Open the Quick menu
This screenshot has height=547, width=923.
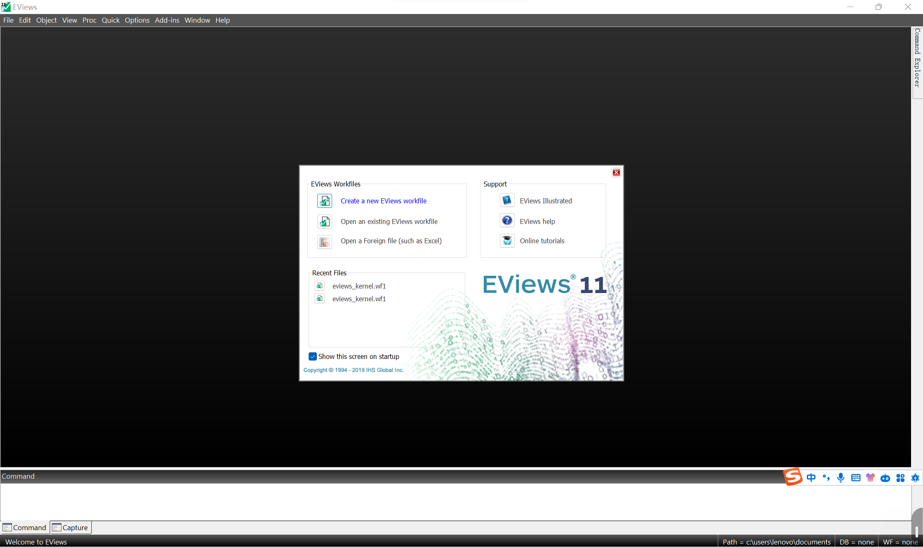pos(110,20)
